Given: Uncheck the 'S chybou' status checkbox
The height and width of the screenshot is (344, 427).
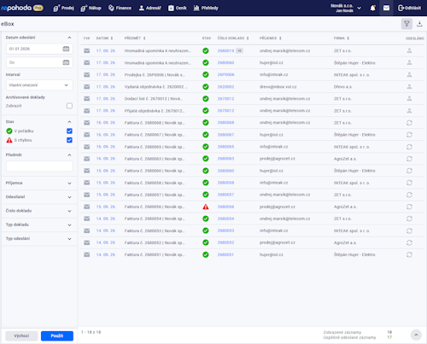Looking at the screenshot, I should 69,140.
